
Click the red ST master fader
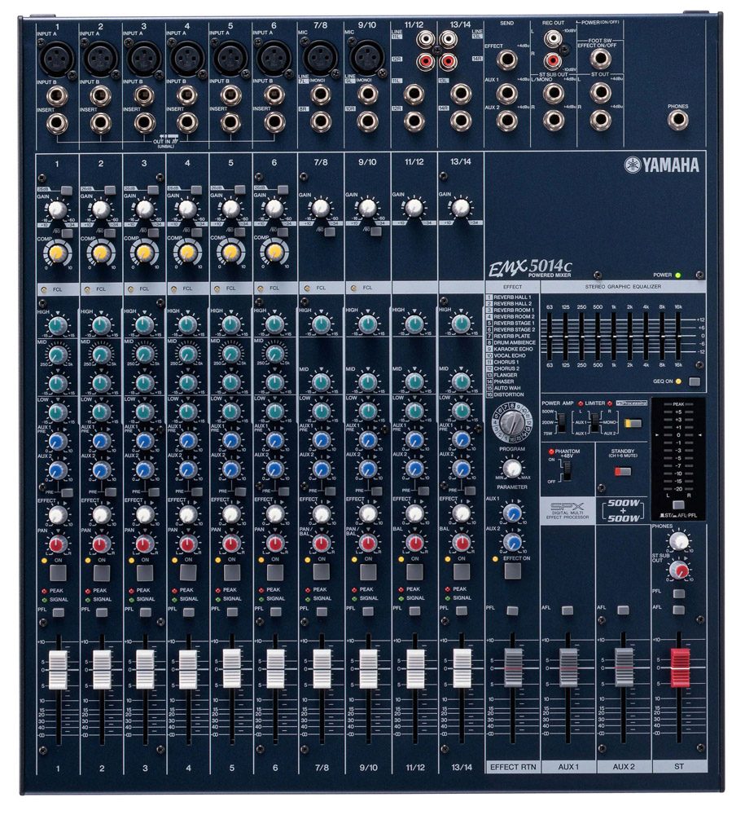[x=680, y=667]
